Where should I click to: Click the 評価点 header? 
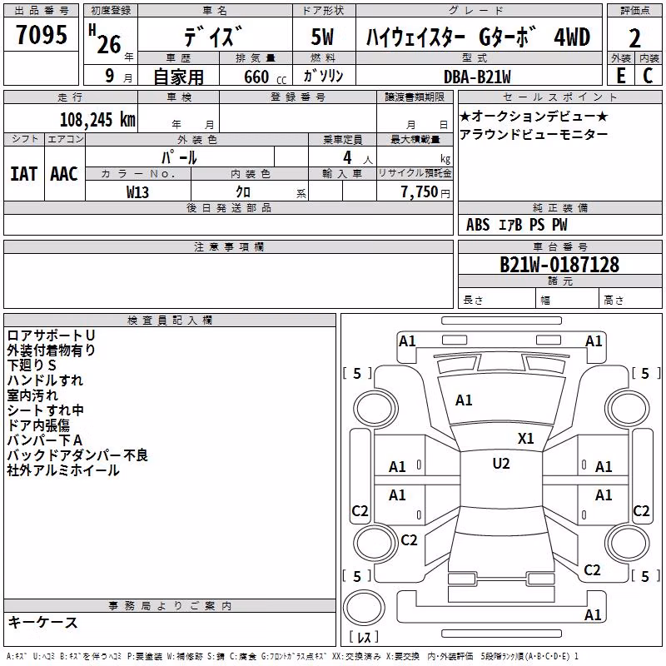point(634,11)
